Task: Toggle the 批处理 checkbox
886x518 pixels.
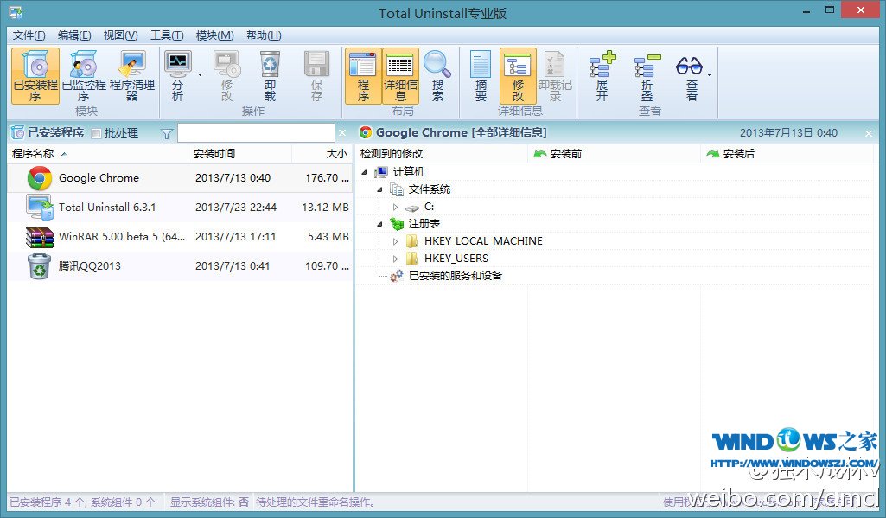Action: [x=97, y=133]
